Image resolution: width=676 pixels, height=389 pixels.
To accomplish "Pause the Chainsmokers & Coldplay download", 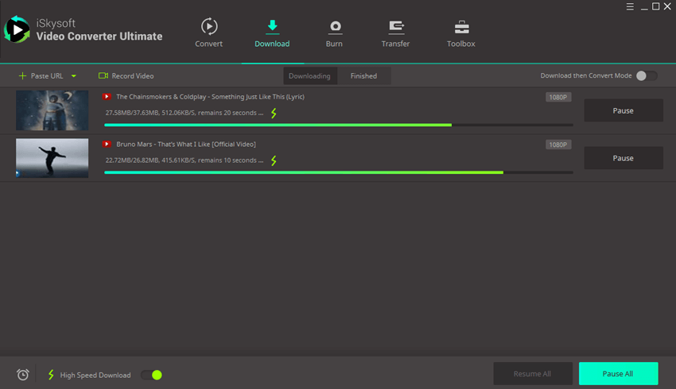I will pyautogui.click(x=623, y=110).
